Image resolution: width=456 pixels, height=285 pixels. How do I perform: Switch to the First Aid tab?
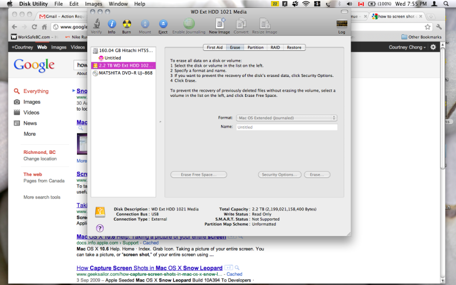click(x=215, y=47)
